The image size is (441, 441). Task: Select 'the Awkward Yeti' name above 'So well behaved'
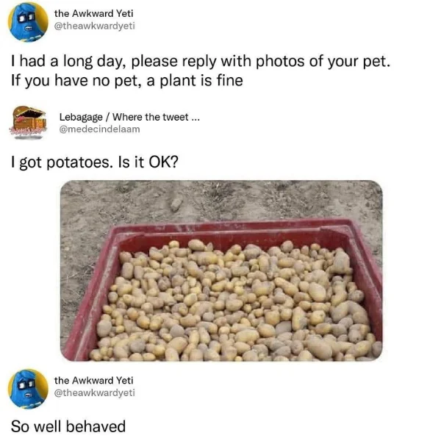point(93,380)
